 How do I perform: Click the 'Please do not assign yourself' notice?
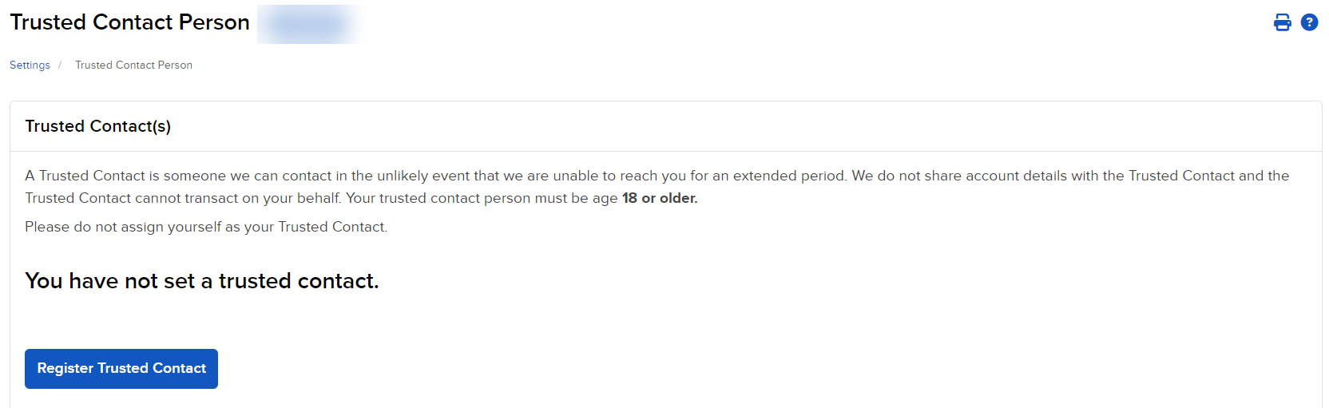click(206, 227)
